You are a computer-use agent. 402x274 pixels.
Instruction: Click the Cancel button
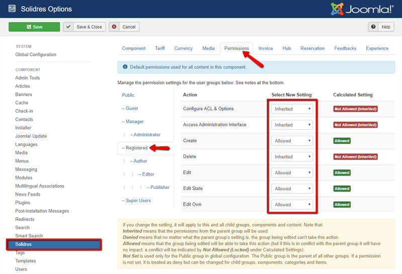coord(124,27)
